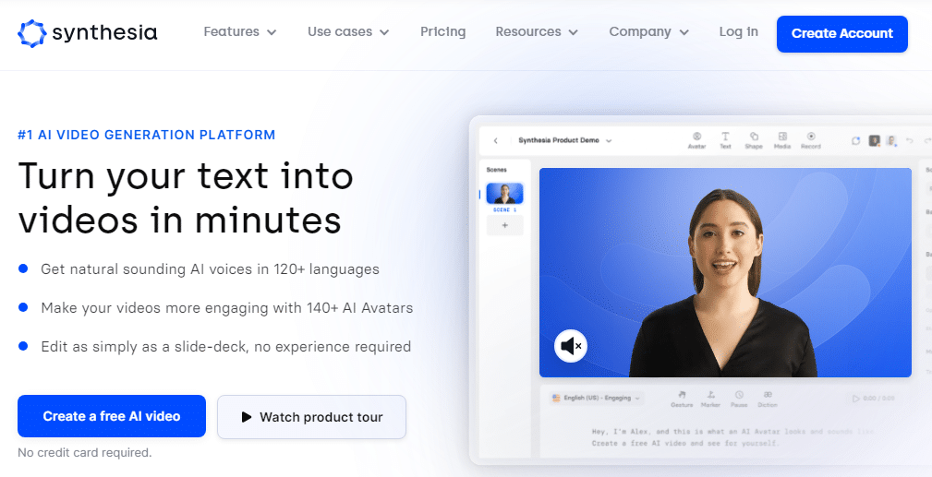The width and height of the screenshot is (932, 477).
Task: Open the Media tool in the editor
Action: pos(781,139)
